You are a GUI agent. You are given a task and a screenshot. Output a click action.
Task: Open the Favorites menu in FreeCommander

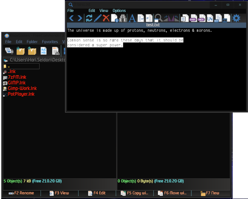click(50, 42)
